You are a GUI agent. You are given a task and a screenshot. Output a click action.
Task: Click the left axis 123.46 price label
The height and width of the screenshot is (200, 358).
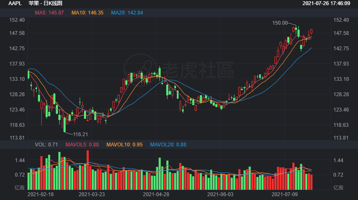(17, 109)
